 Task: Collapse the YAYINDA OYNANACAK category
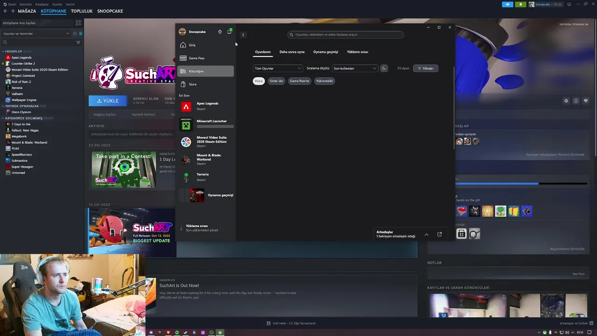pos(3,106)
